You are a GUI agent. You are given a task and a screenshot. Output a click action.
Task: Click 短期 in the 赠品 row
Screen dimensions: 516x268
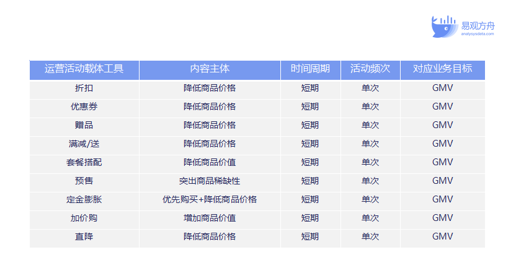point(310,125)
